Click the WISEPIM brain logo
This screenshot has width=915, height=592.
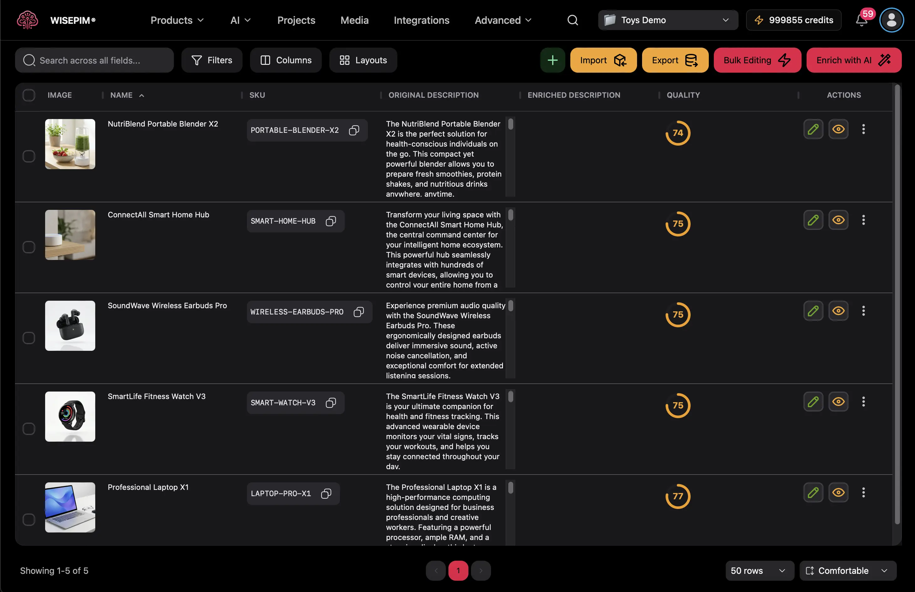(x=28, y=20)
